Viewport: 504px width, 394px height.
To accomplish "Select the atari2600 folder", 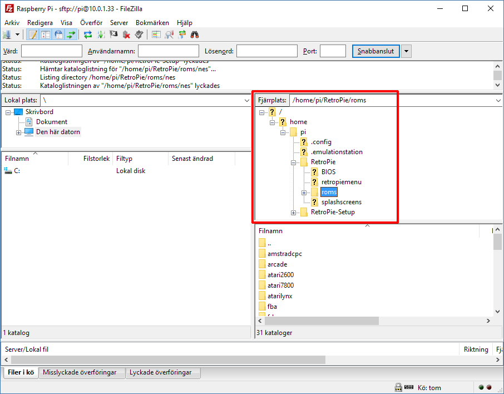I will (280, 275).
